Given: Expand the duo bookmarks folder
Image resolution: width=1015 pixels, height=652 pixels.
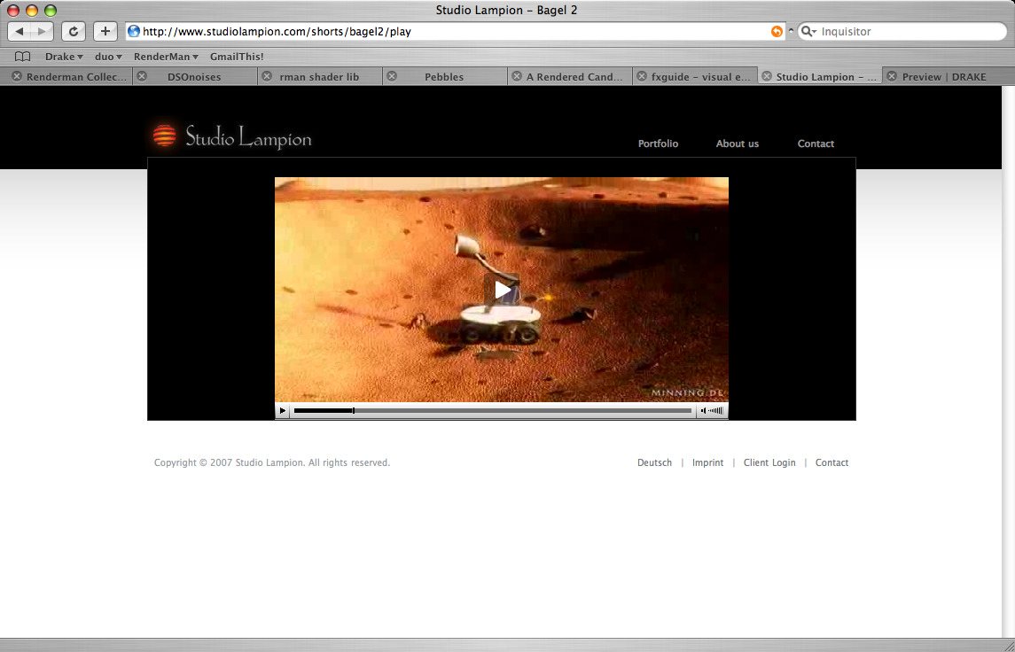Looking at the screenshot, I should coord(108,57).
